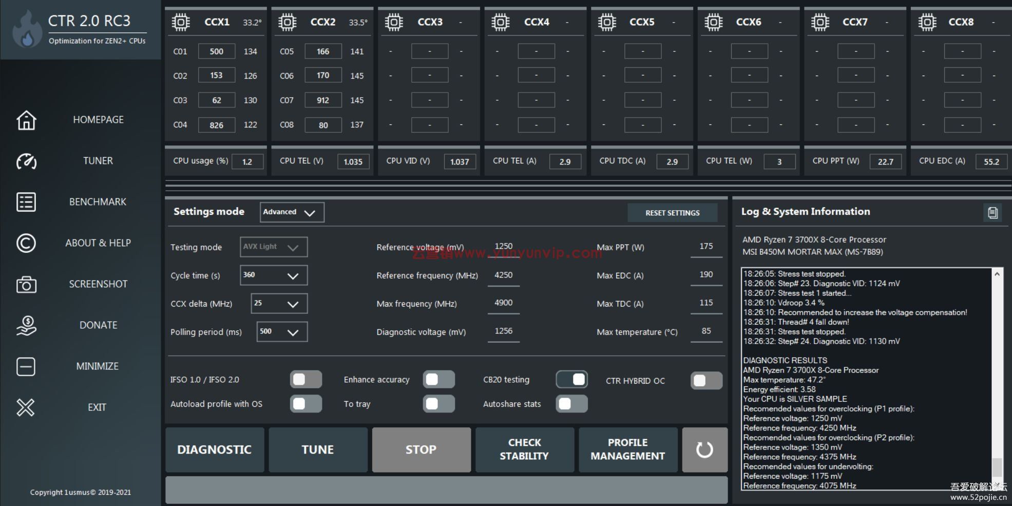Screen dimensions: 1012x506
Task: Start DIAGNOSTIC button
Action: (x=215, y=450)
